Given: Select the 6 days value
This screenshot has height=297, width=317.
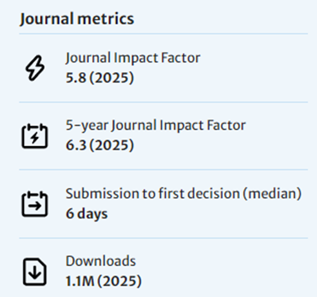Looking at the screenshot, I should [x=86, y=214].
